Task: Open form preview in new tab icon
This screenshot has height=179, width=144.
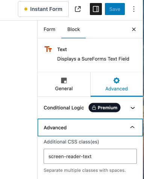Action: 78,9
